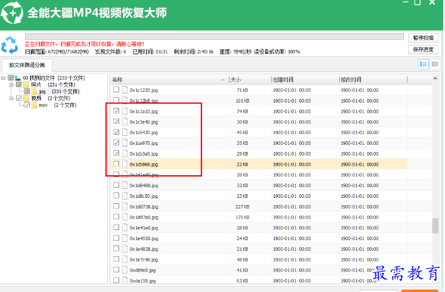Click the file icon for 0x1dd738.jpg

(125, 207)
